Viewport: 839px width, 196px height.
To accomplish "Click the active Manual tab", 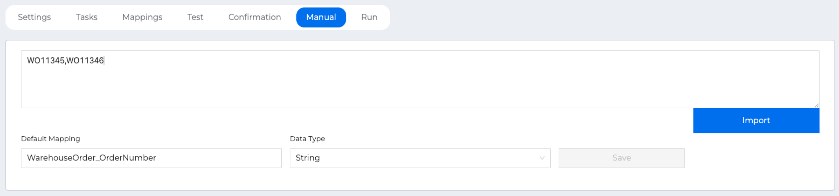I will [x=321, y=17].
